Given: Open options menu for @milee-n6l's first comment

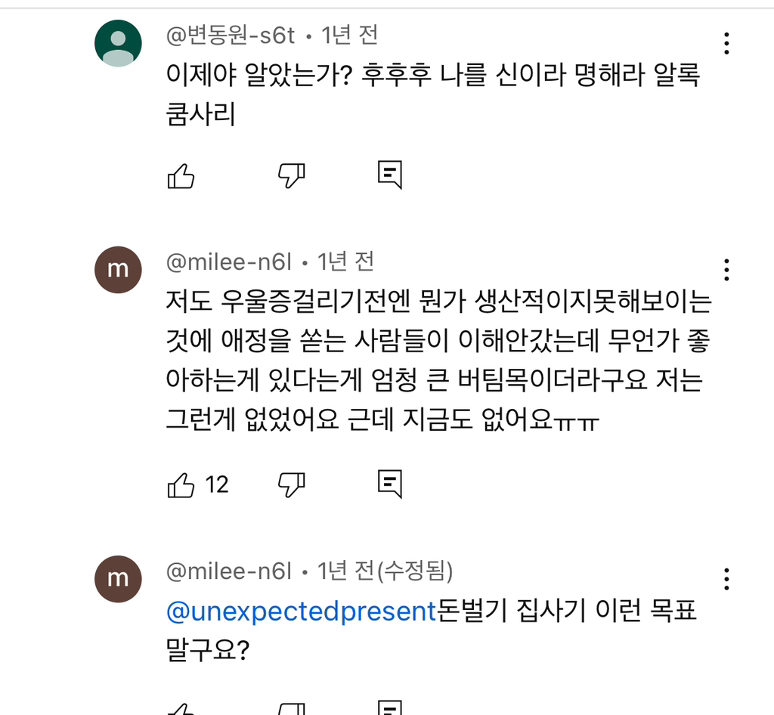Looking at the screenshot, I should (x=726, y=269).
